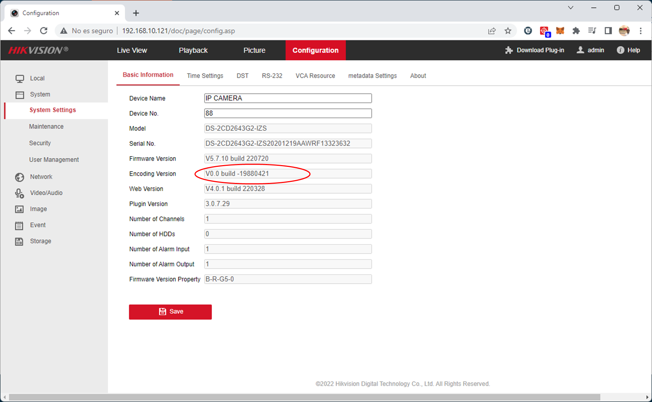
Task: Click the horizontal scrollbar at bottom
Action: pos(304,397)
